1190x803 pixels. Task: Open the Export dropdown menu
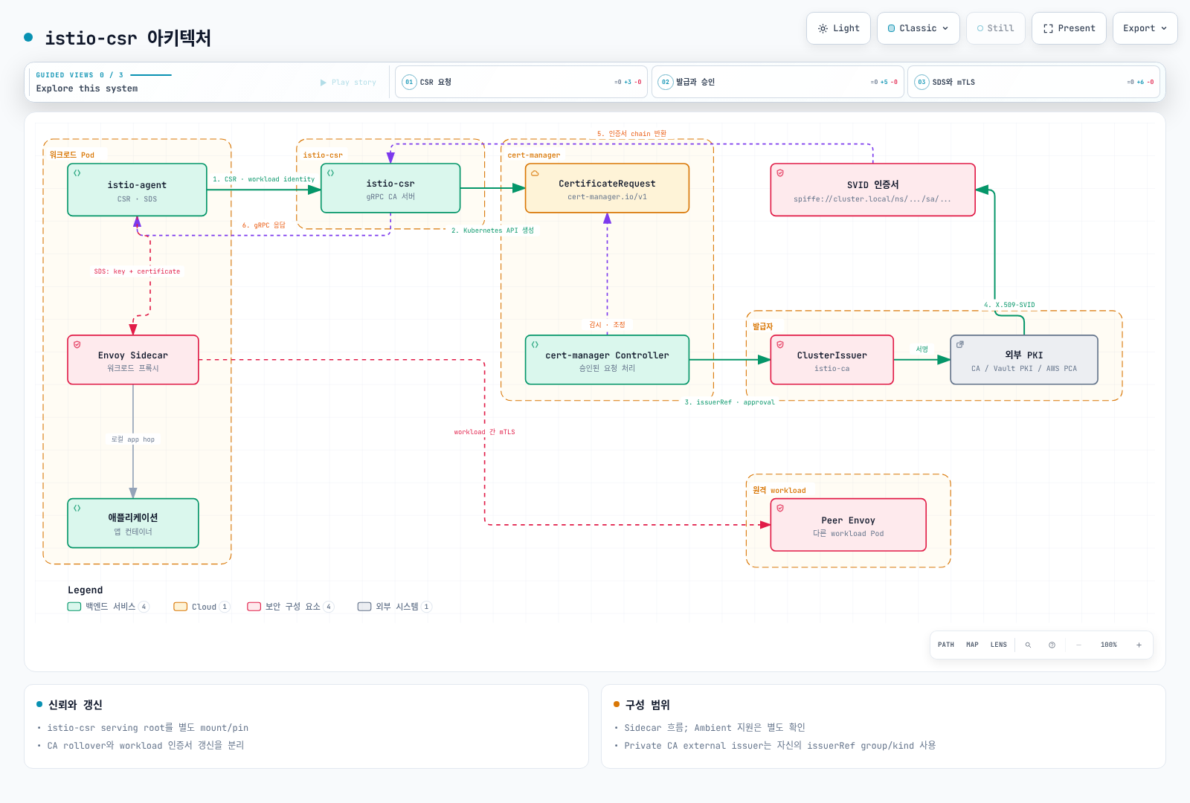pyautogui.click(x=1145, y=28)
